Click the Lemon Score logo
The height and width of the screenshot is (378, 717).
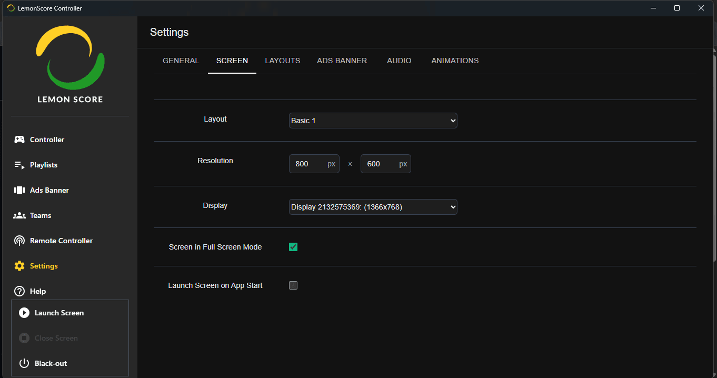[70, 63]
